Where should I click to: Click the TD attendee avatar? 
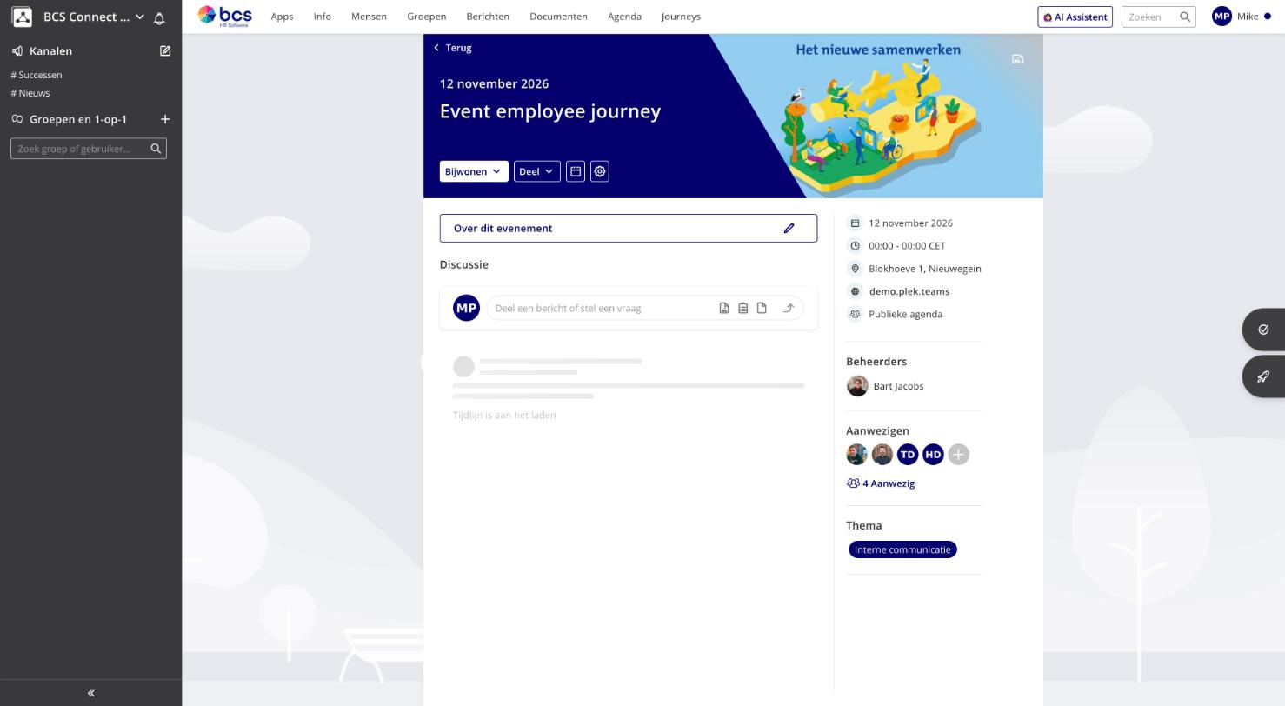click(x=908, y=455)
